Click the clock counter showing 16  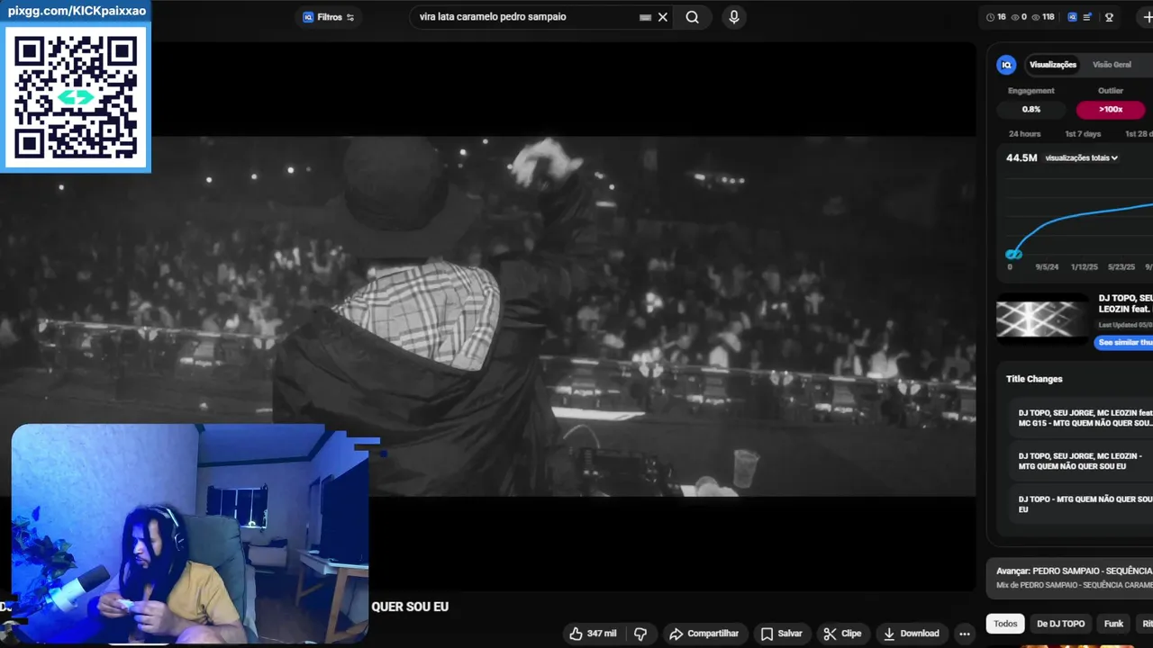point(996,17)
